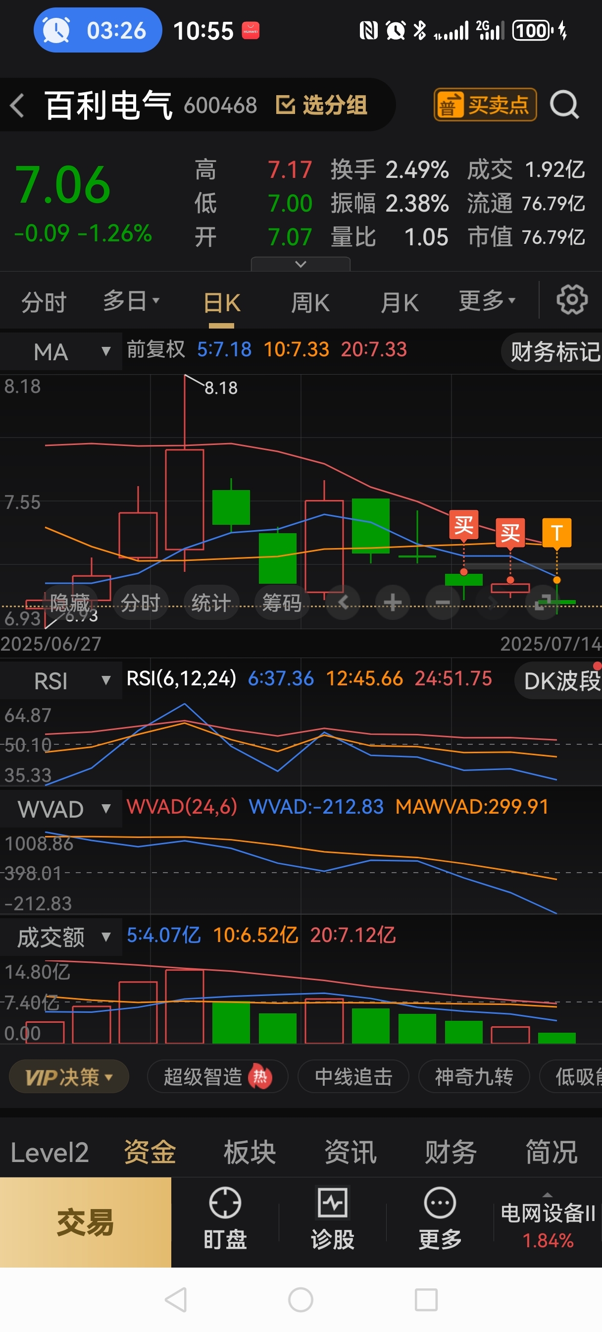Open the search magnifier icon
This screenshot has width=602, height=1332.
[564, 105]
